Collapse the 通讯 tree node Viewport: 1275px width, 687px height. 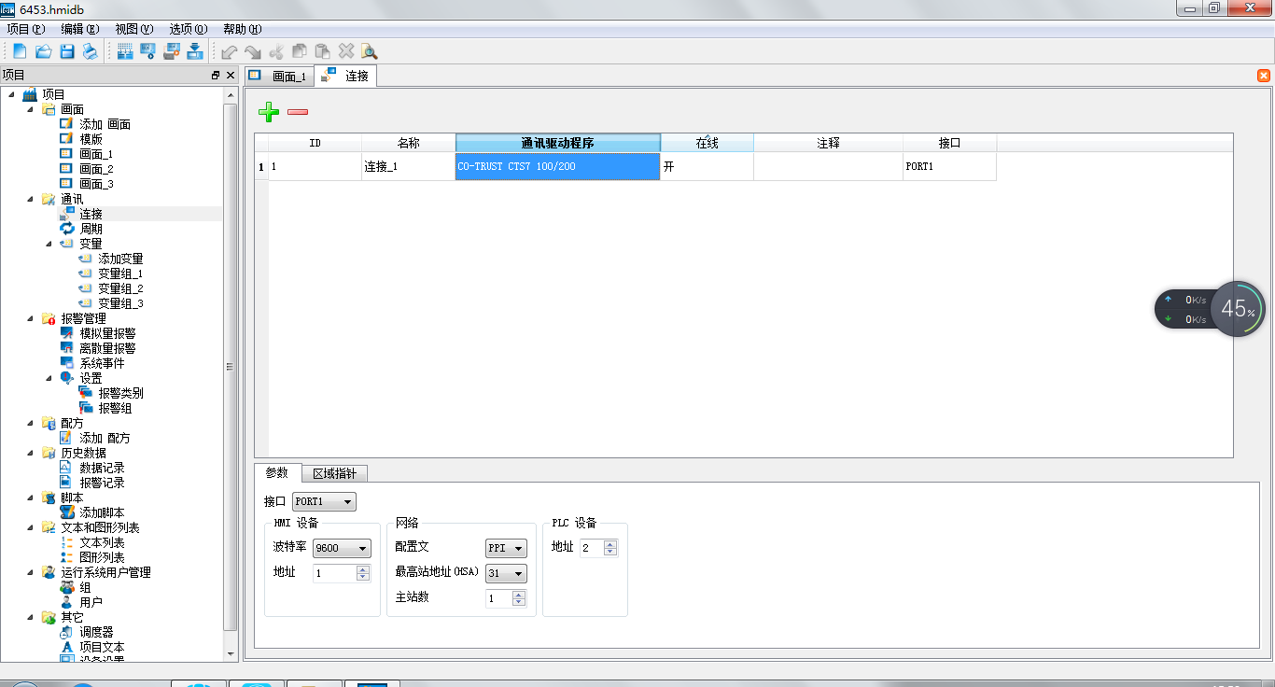point(30,199)
